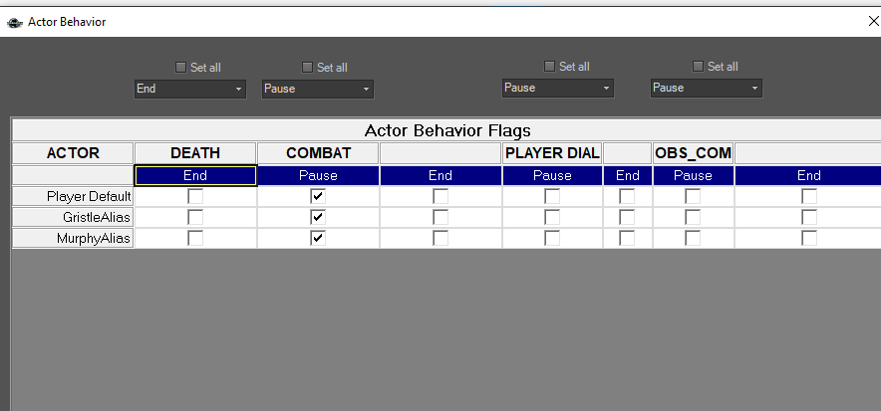Uncheck COMBAT Pause for MurphyAlias
The image size is (881, 411).
[318, 238]
